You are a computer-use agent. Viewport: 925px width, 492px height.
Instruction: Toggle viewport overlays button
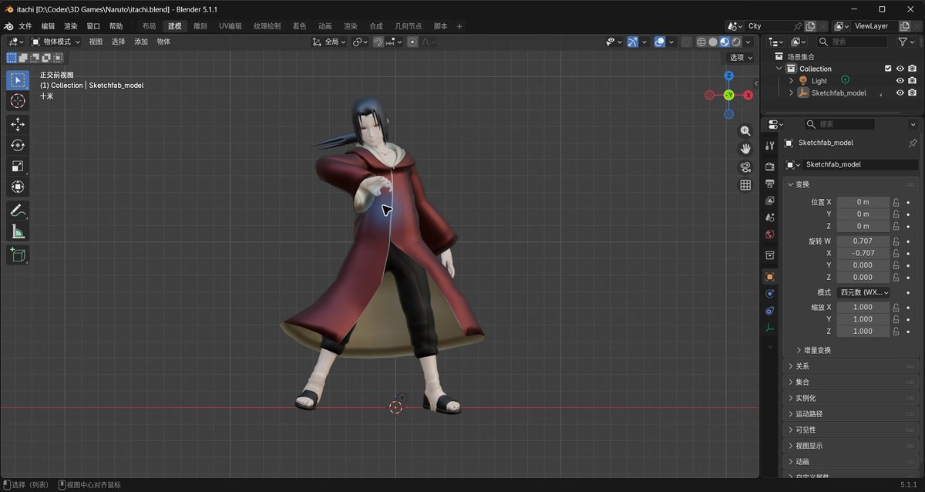pos(660,42)
